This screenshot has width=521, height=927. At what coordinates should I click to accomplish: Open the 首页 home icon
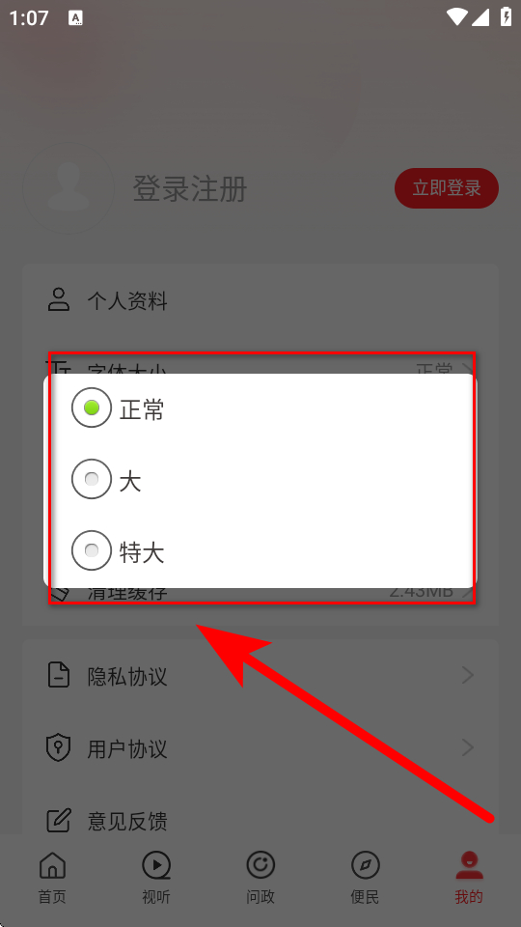pos(52,865)
